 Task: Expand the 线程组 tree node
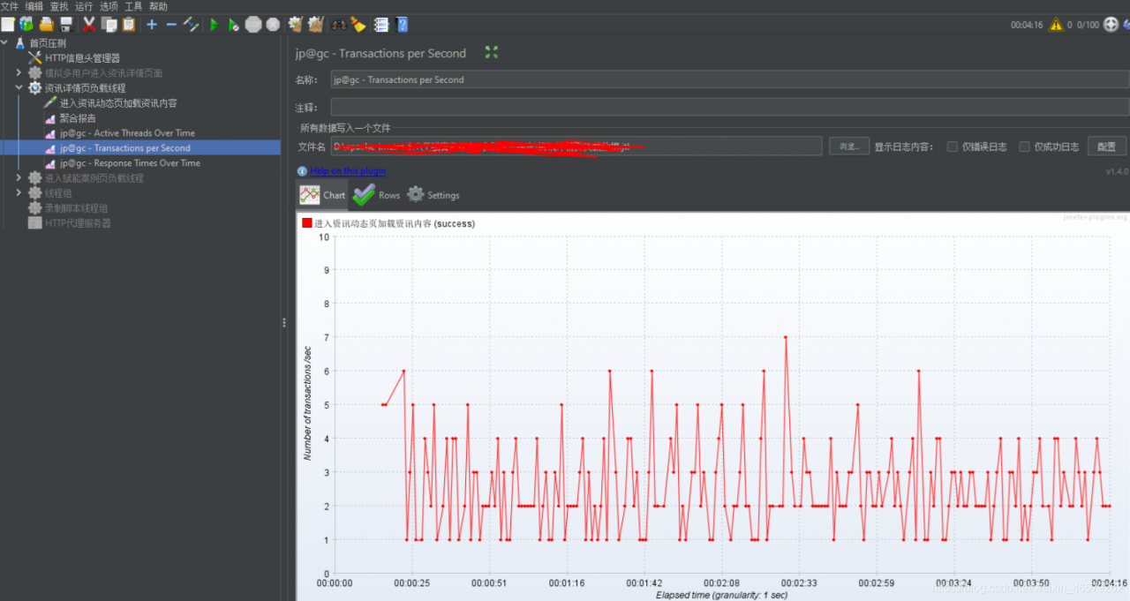pyautogui.click(x=19, y=193)
